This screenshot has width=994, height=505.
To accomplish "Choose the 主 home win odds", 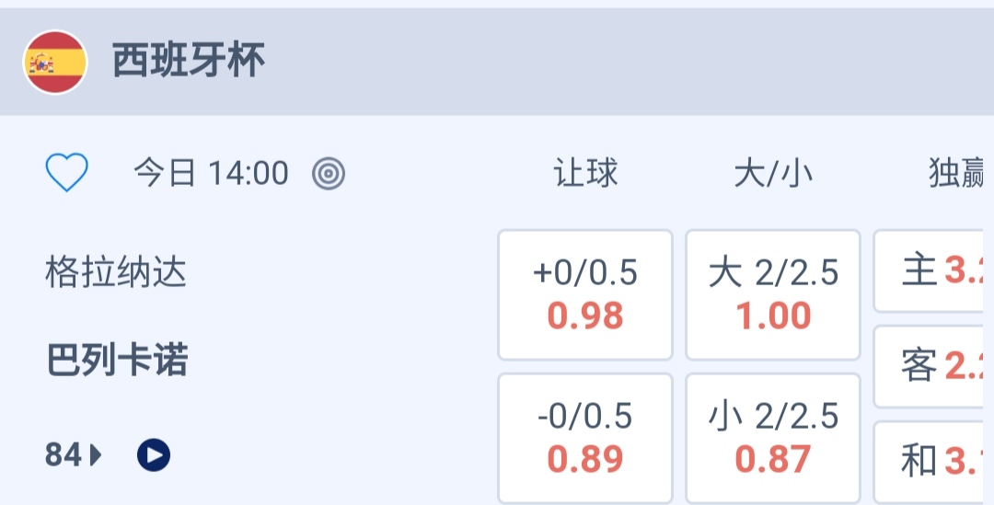I will point(934,271).
